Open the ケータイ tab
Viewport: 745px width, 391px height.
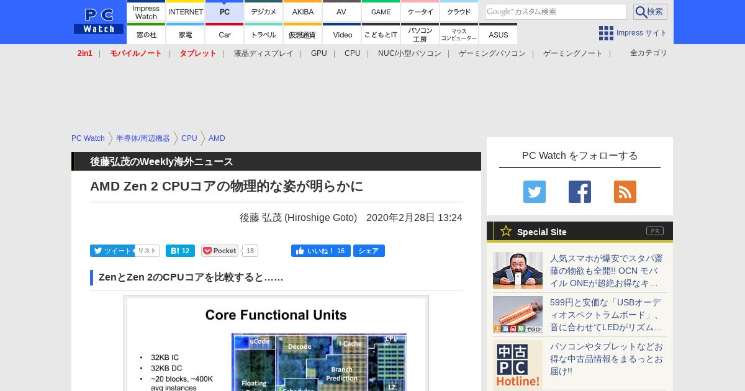[420, 11]
